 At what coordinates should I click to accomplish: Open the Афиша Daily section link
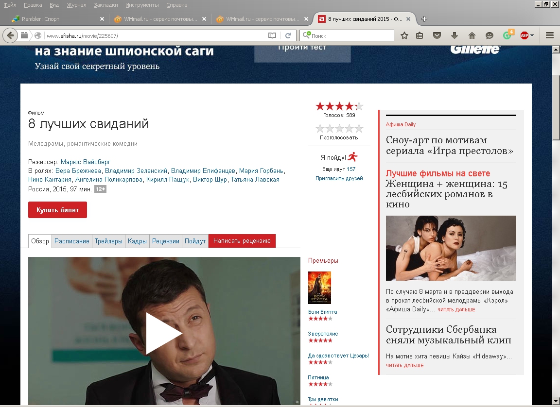pyautogui.click(x=401, y=124)
